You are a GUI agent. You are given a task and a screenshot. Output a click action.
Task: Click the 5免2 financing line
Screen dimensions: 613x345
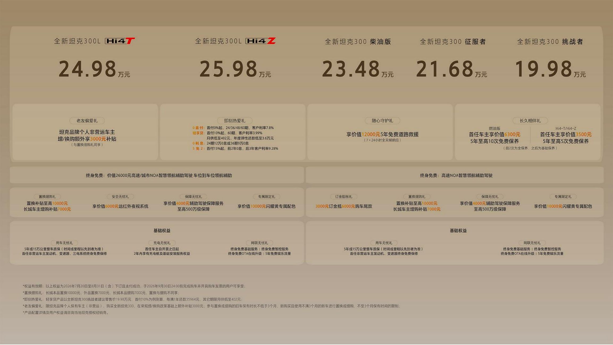click(235, 149)
